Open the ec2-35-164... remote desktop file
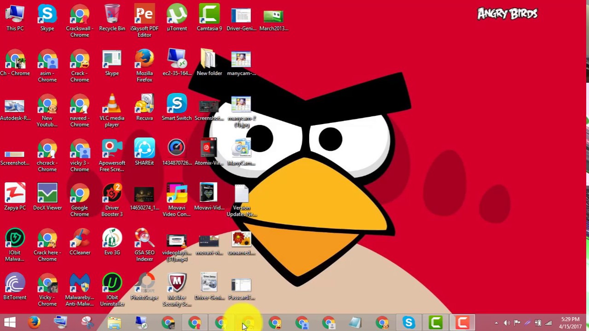Viewport: 589px width, 331px height. [177, 63]
